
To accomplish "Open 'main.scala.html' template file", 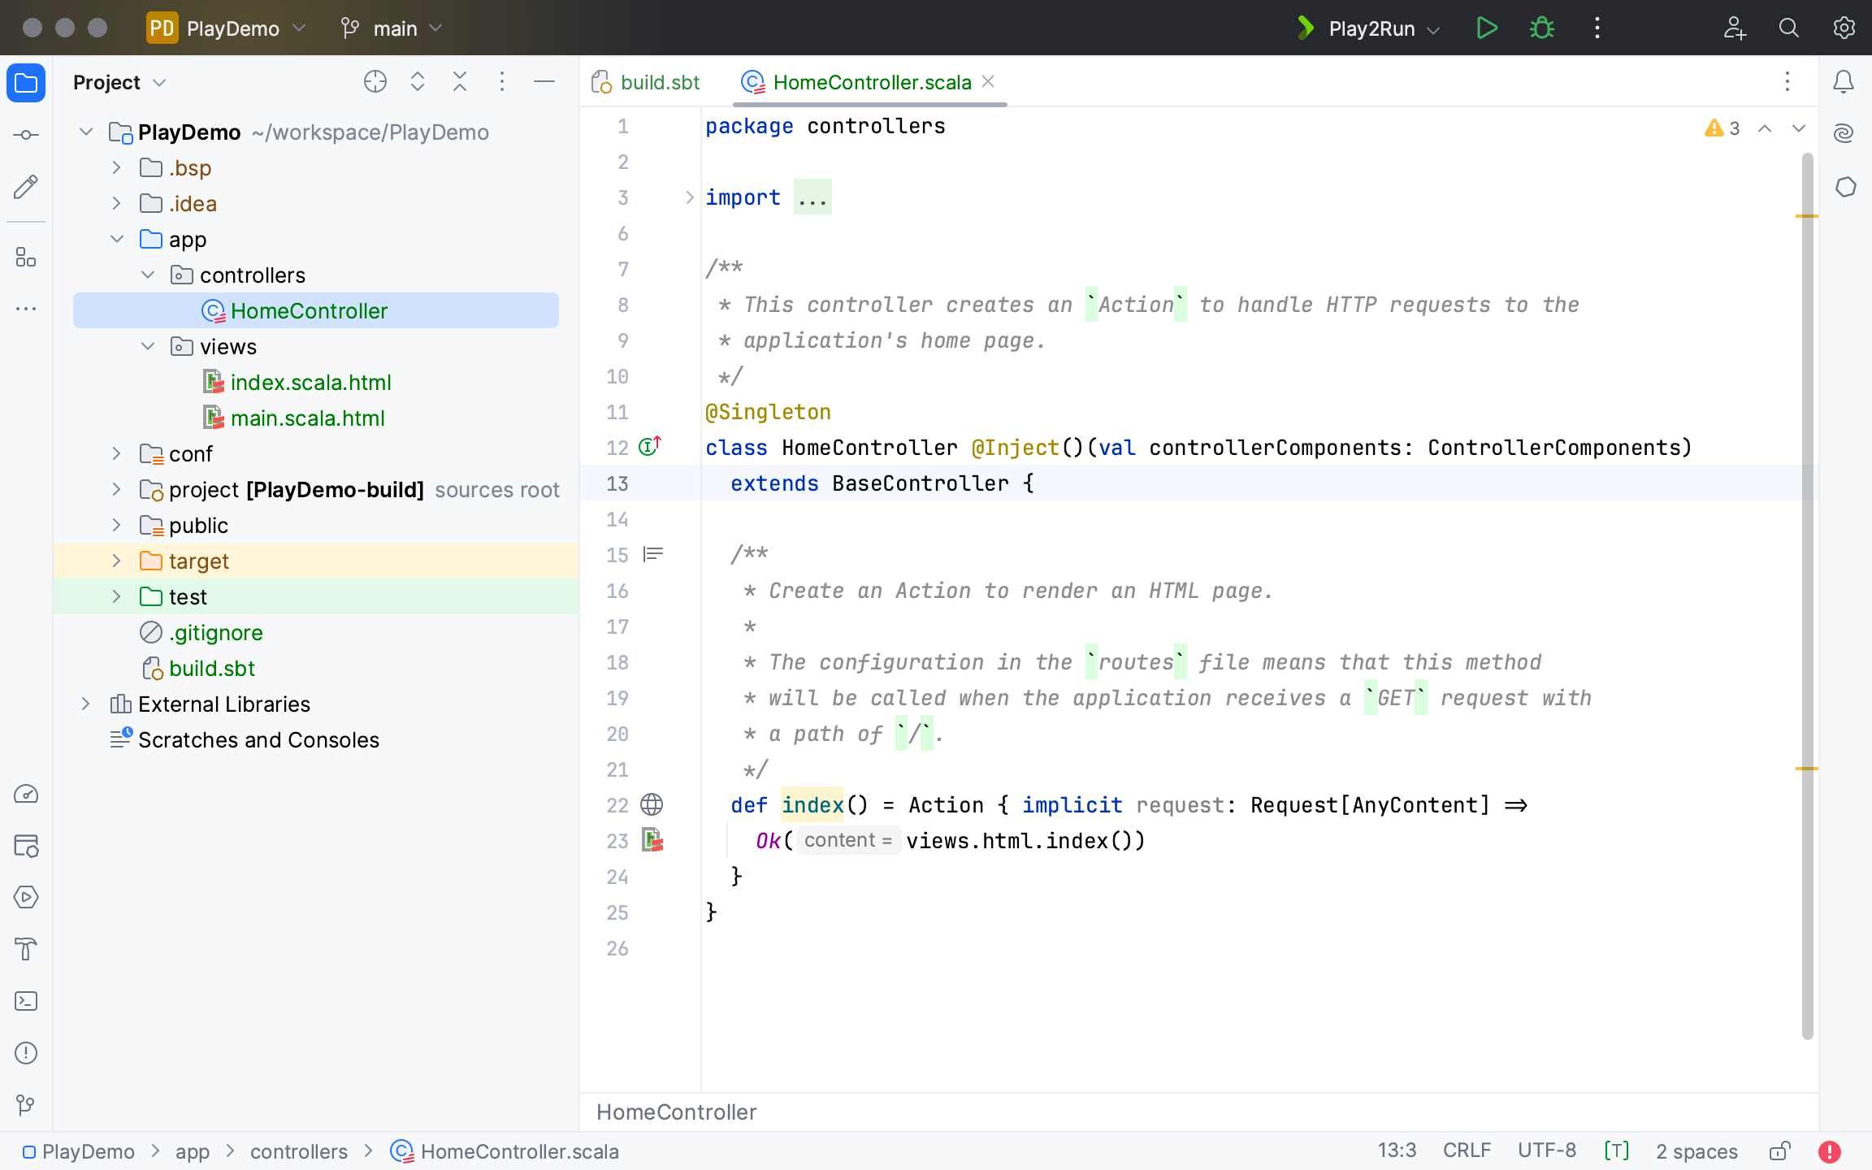I will point(307,418).
